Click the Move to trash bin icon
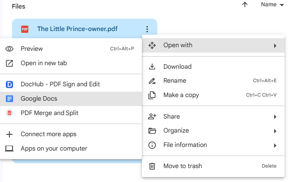 152,166
